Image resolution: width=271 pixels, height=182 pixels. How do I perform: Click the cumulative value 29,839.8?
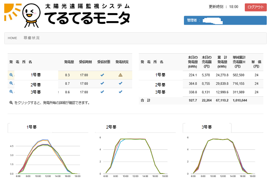click(x=222, y=84)
